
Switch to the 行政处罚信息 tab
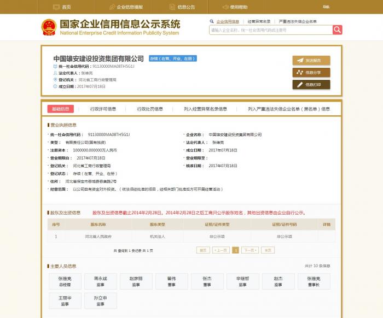[150, 109]
